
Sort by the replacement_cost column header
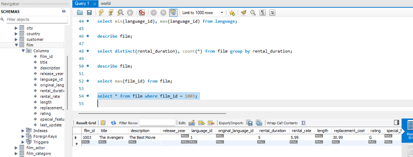tap(350, 131)
